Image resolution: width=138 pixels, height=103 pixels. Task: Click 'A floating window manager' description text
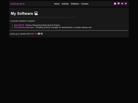pos(47,27)
